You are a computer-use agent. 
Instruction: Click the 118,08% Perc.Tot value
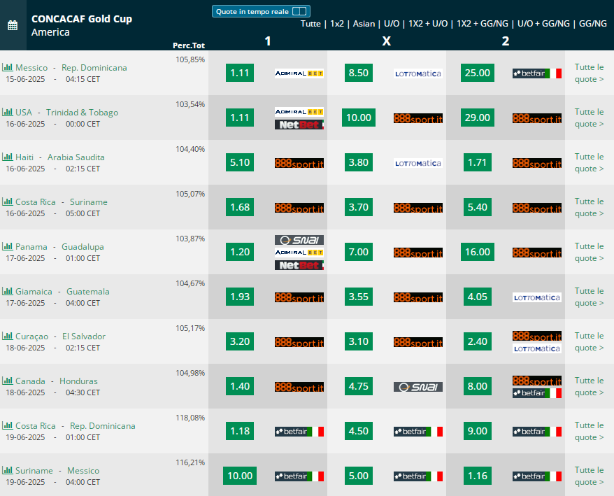[190, 418]
